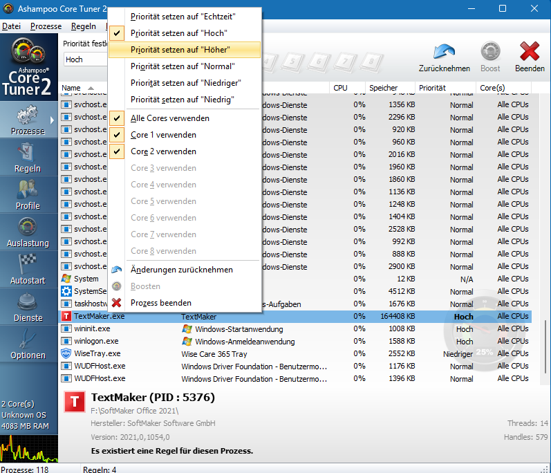Click the 164408 KB memory value
Viewport: 551px width, 473px height.
point(398,316)
